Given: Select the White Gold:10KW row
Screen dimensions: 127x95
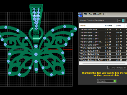Looking at the screenshot, I should pos(103,54).
